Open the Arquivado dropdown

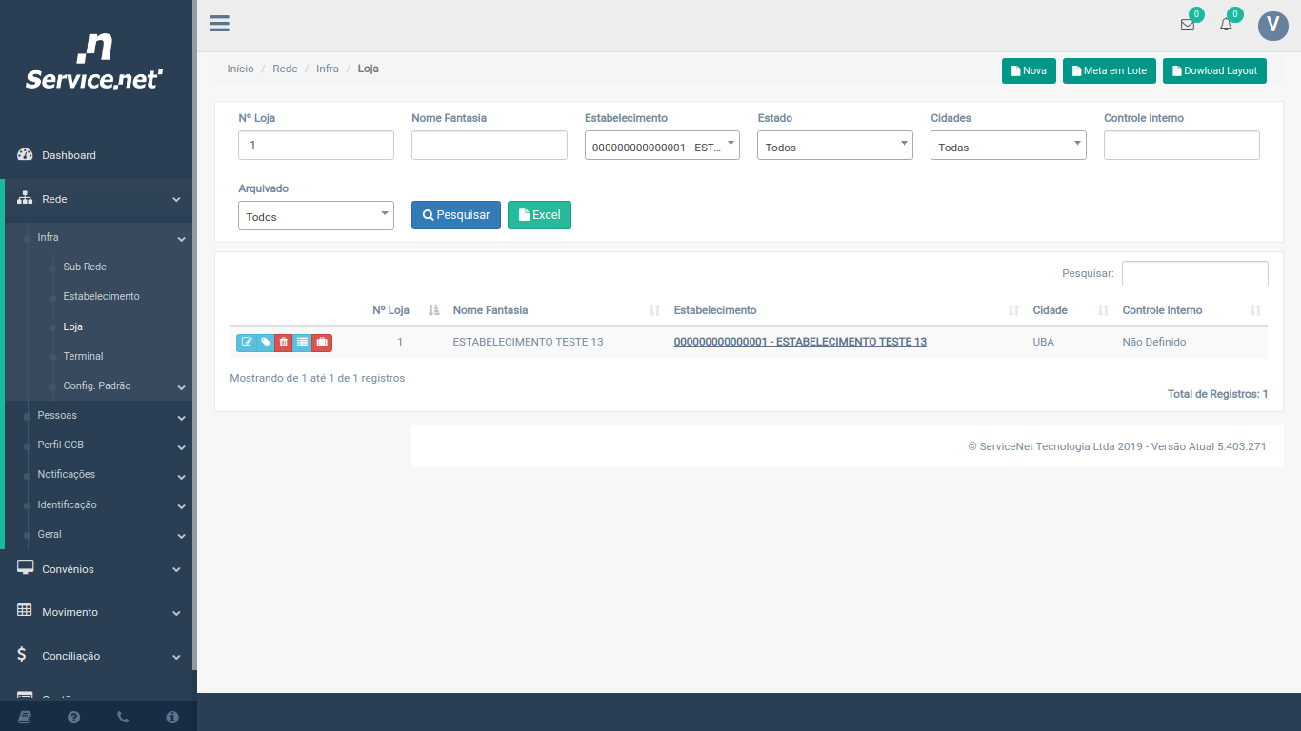(x=315, y=216)
